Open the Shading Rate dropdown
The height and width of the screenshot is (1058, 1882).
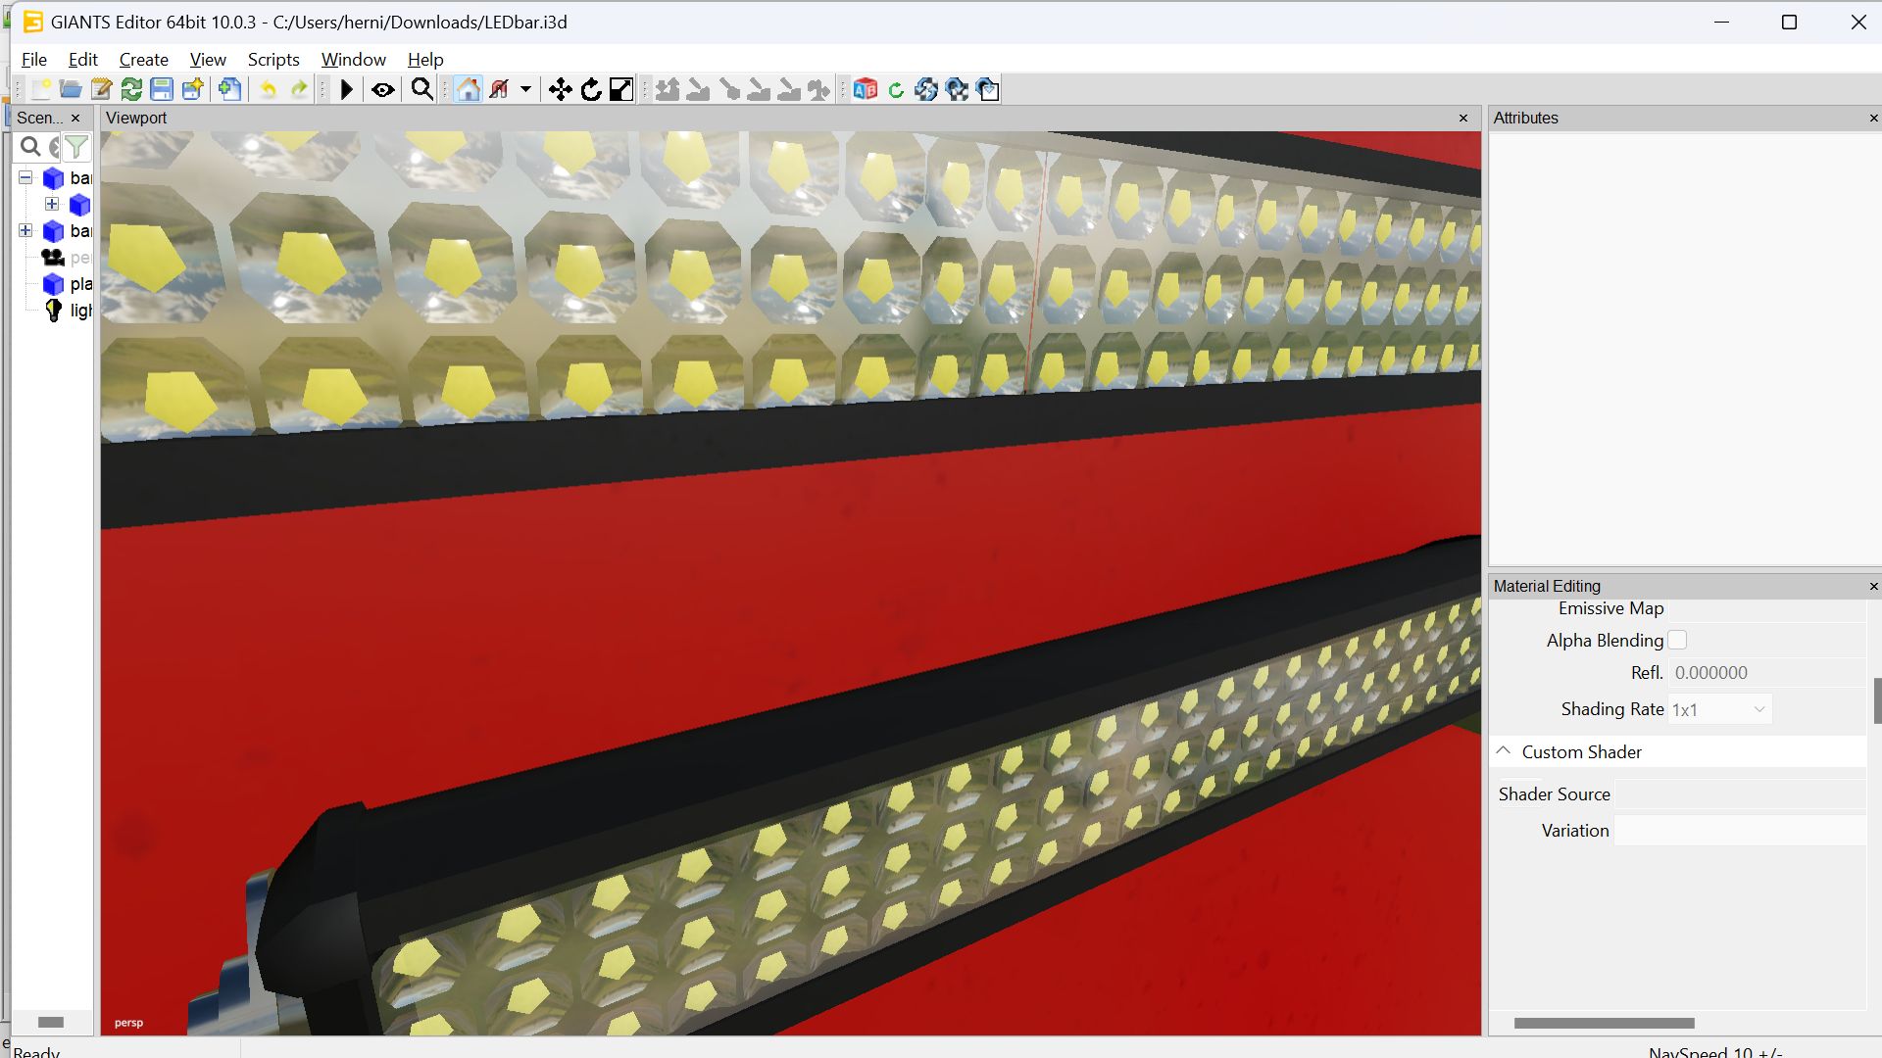[x=1720, y=709]
